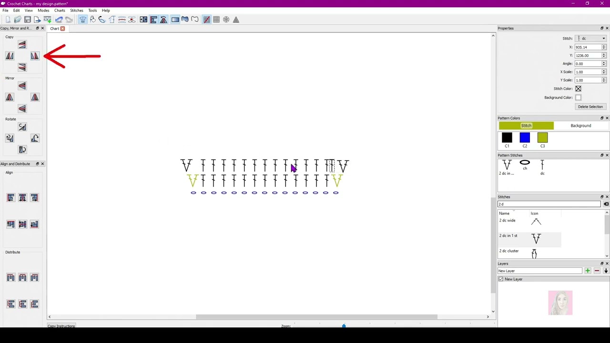Open the Tools menu
The width and height of the screenshot is (610, 343).
[92, 10]
